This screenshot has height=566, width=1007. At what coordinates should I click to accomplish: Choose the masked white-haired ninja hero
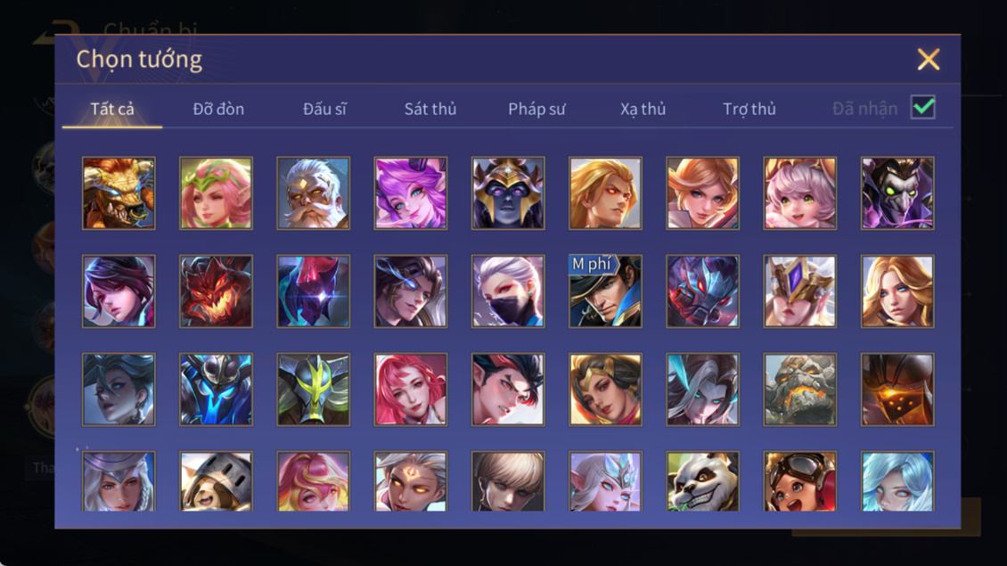click(508, 291)
